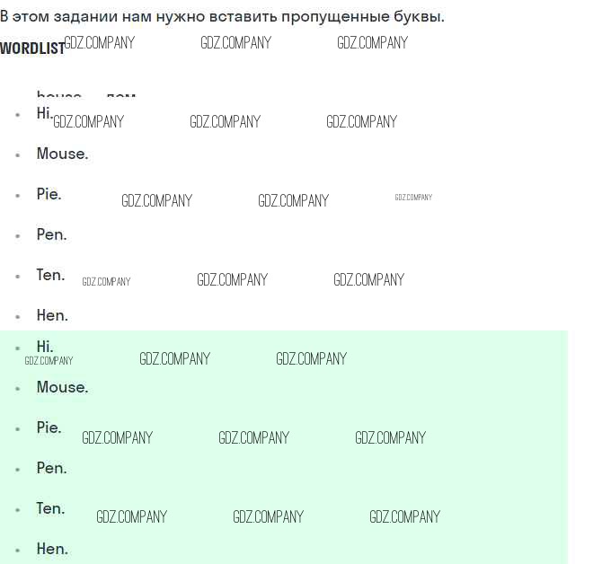Viewport: 611px width, 564px height.
Task: Select "Ten." in the green highlighted block
Action: (x=50, y=508)
